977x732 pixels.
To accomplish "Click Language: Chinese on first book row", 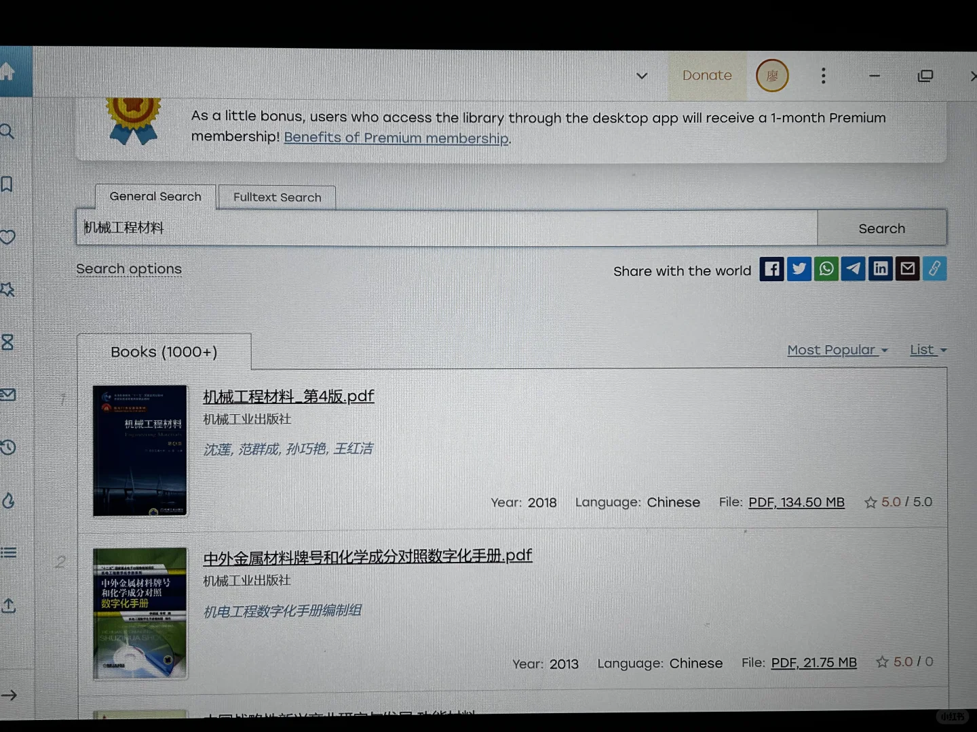I will [638, 502].
